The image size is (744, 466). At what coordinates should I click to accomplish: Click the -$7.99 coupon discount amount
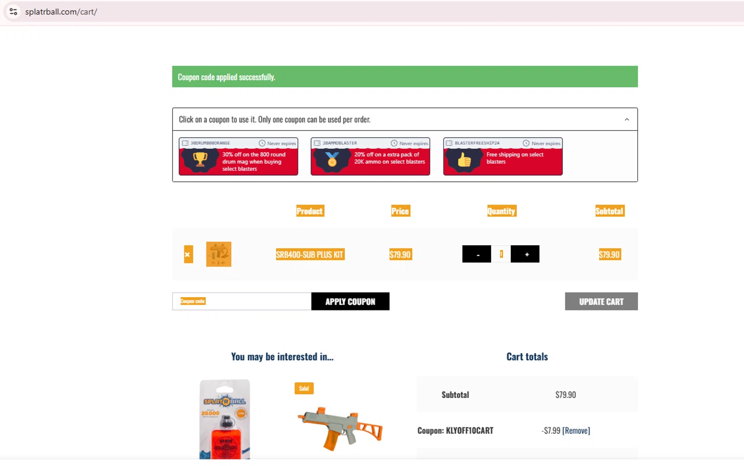click(x=551, y=431)
